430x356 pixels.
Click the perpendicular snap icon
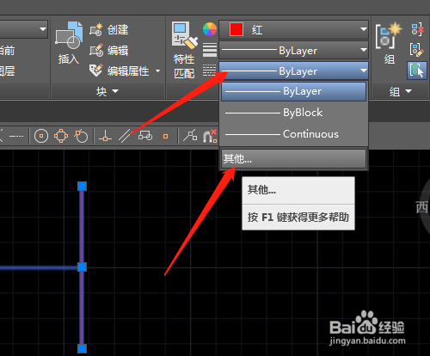[x=105, y=136]
